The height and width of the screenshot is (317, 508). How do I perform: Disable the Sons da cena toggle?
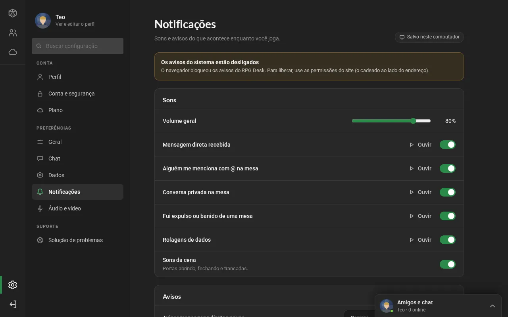[448, 264]
